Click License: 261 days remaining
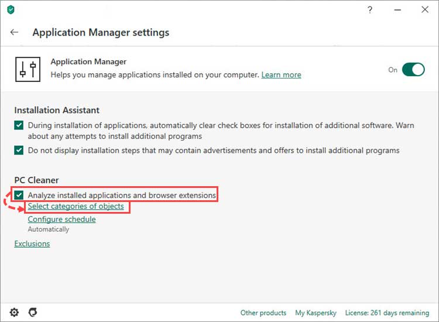439x322 pixels. pos(387,313)
